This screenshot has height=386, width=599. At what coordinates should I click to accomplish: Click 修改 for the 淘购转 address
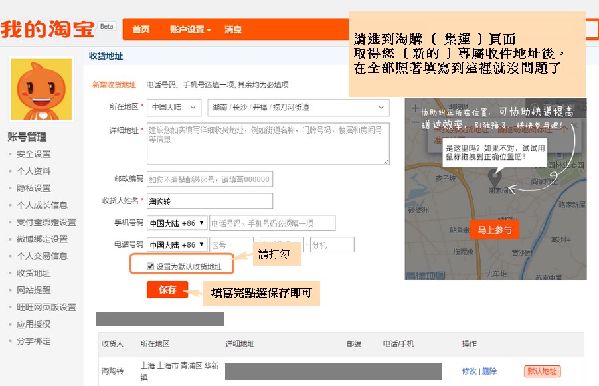(x=469, y=371)
